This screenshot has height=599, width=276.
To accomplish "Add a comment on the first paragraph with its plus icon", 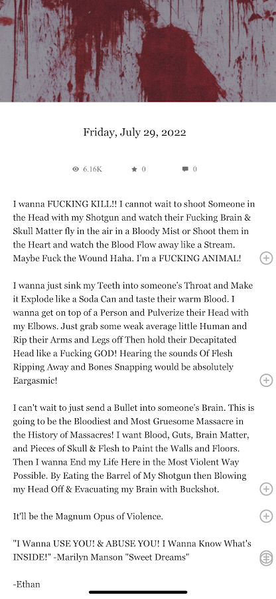I will pos(266,258).
